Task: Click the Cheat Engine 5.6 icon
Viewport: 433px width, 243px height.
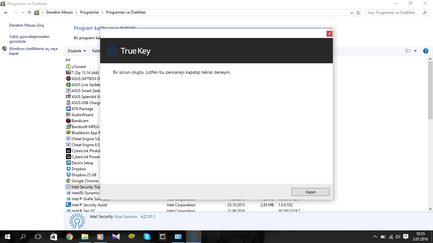Action: click(x=68, y=139)
